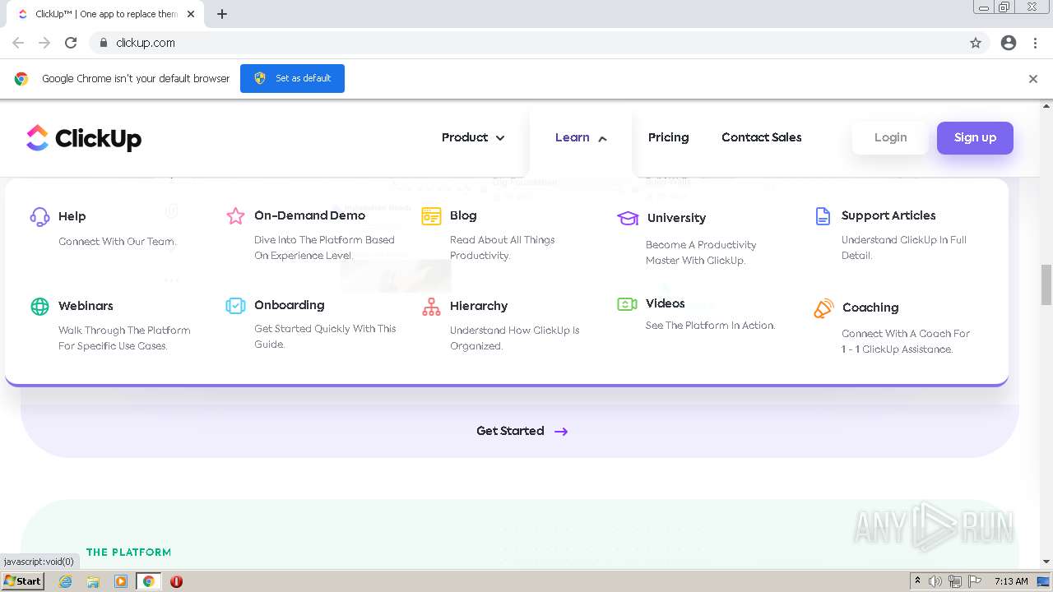Screen dimensions: 1053x592
Task: Set Chrome as default browser
Action: pos(292,78)
